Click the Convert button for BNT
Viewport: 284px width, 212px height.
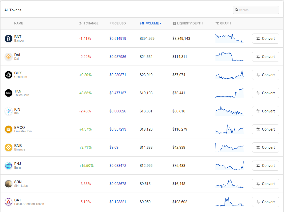[x=266, y=39]
